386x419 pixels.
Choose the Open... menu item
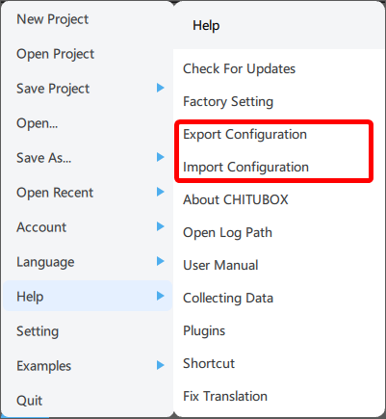[38, 123]
